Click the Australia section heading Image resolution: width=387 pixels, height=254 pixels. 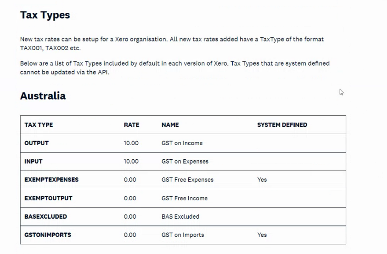43,96
